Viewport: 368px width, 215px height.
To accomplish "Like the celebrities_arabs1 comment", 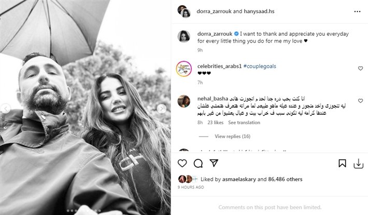I will (361, 69).
